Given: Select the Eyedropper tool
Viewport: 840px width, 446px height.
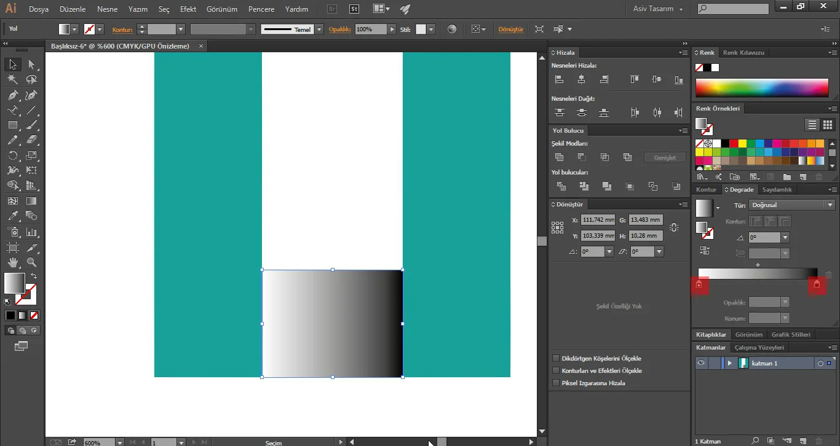Looking at the screenshot, I should pyautogui.click(x=12, y=216).
